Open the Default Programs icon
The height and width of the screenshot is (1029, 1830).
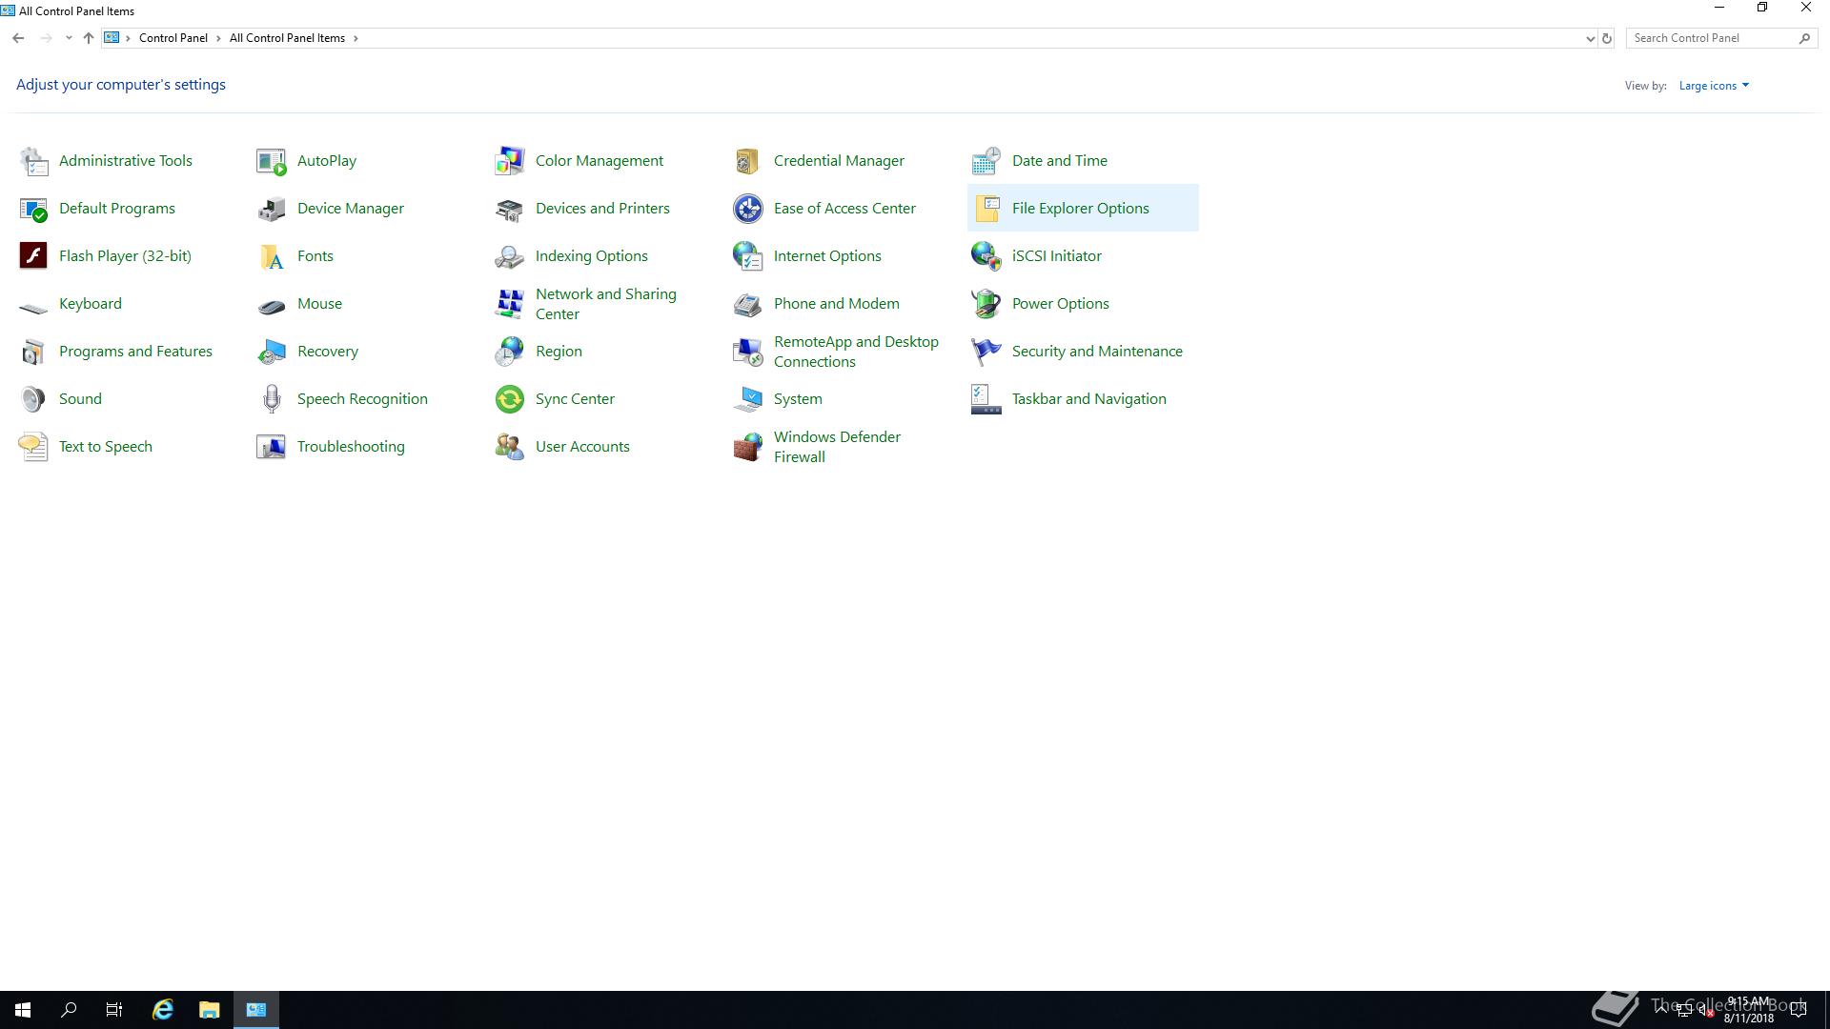click(x=33, y=209)
